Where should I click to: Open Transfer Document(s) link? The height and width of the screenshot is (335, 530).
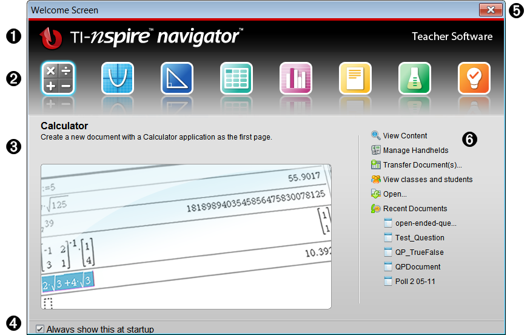(x=422, y=165)
